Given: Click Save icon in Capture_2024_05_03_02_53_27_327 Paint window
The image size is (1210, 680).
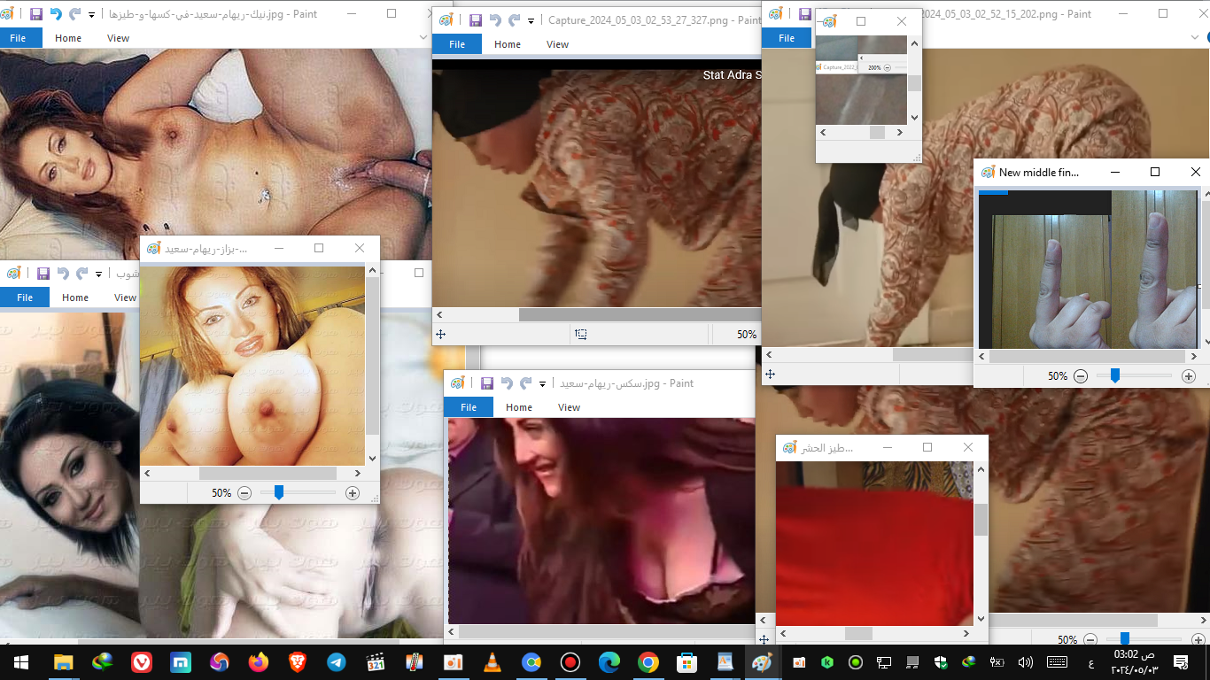Looking at the screenshot, I should click(x=476, y=20).
